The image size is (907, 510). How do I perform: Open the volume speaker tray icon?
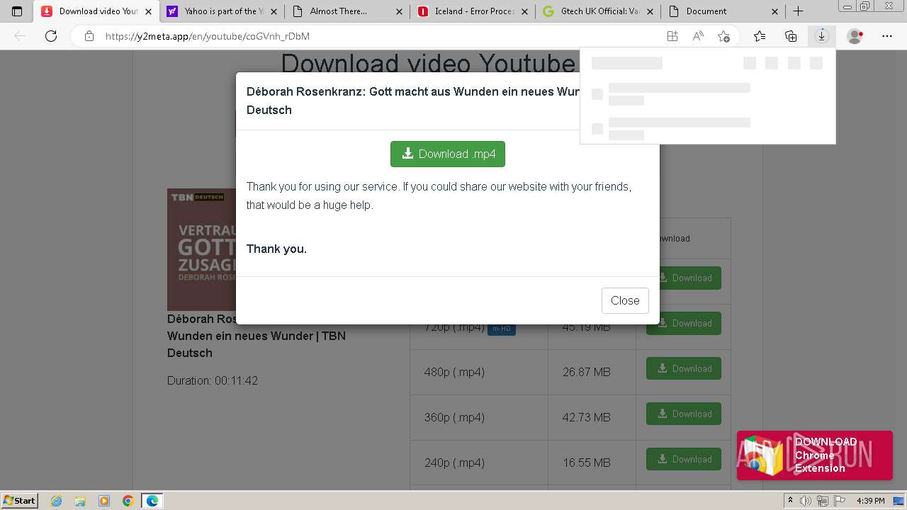click(806, 501)
